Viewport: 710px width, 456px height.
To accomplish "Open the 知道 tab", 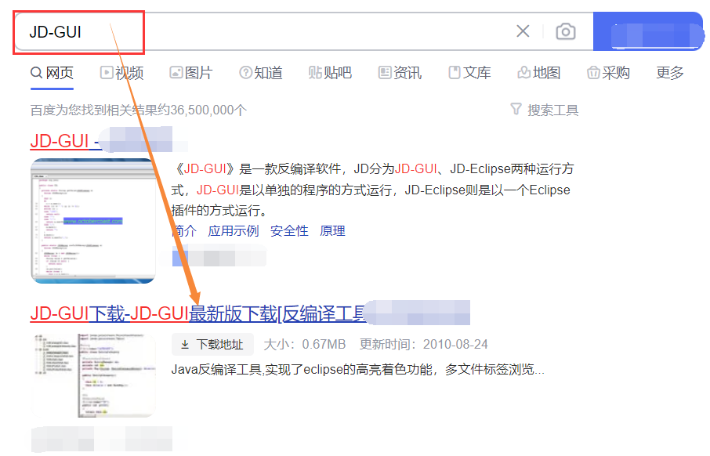I will (261, 72).
